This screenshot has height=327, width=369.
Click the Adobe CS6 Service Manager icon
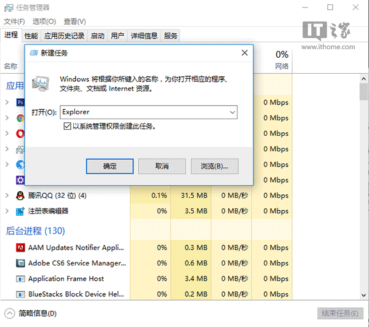tap(20, 263)
